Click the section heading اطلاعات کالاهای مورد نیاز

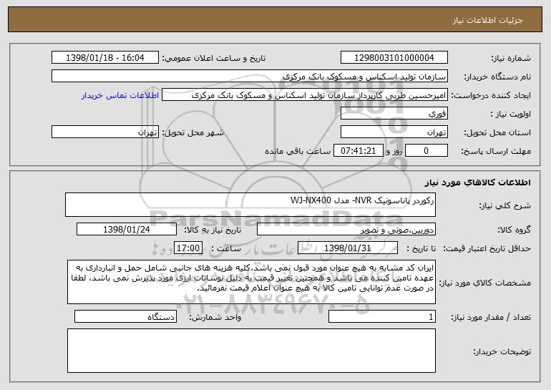[x=477, y=182]
